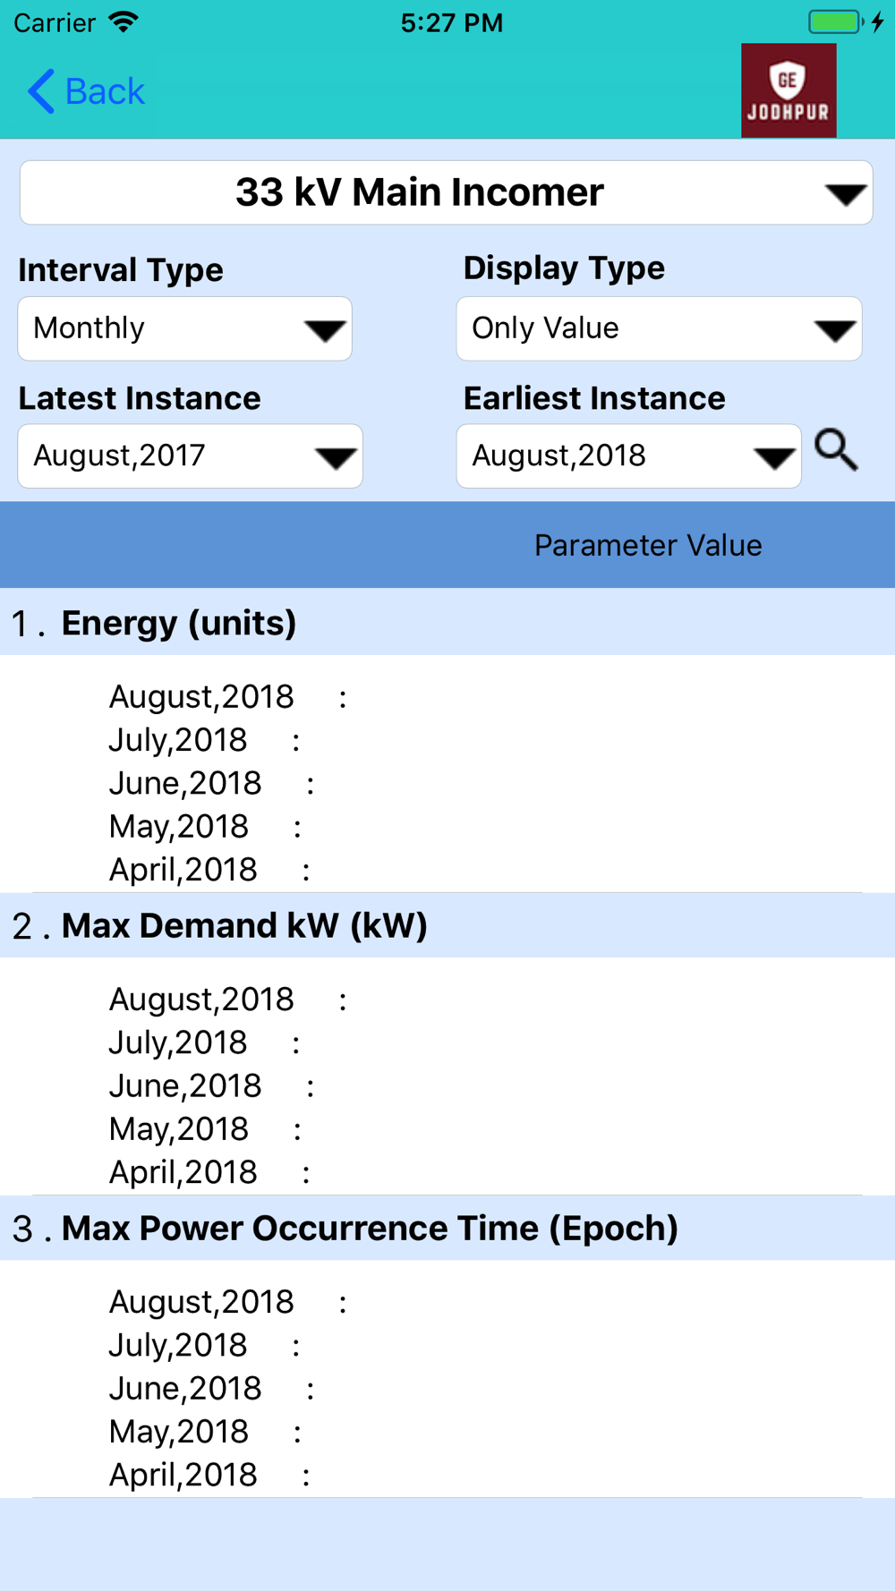Open Earliest Instance August,2018 dropdown
This screenshot has width=895, height=1591.
pos(629,456)
